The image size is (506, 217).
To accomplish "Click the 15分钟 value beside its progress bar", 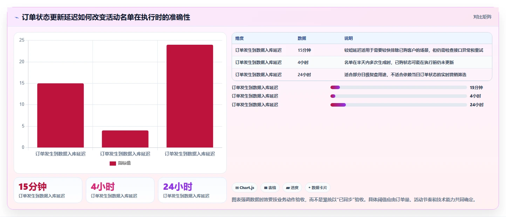I will click(x=476, y=88).
